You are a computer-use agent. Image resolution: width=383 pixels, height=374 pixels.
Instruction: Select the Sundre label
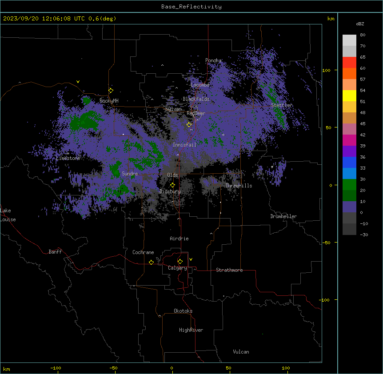point(130,174)
